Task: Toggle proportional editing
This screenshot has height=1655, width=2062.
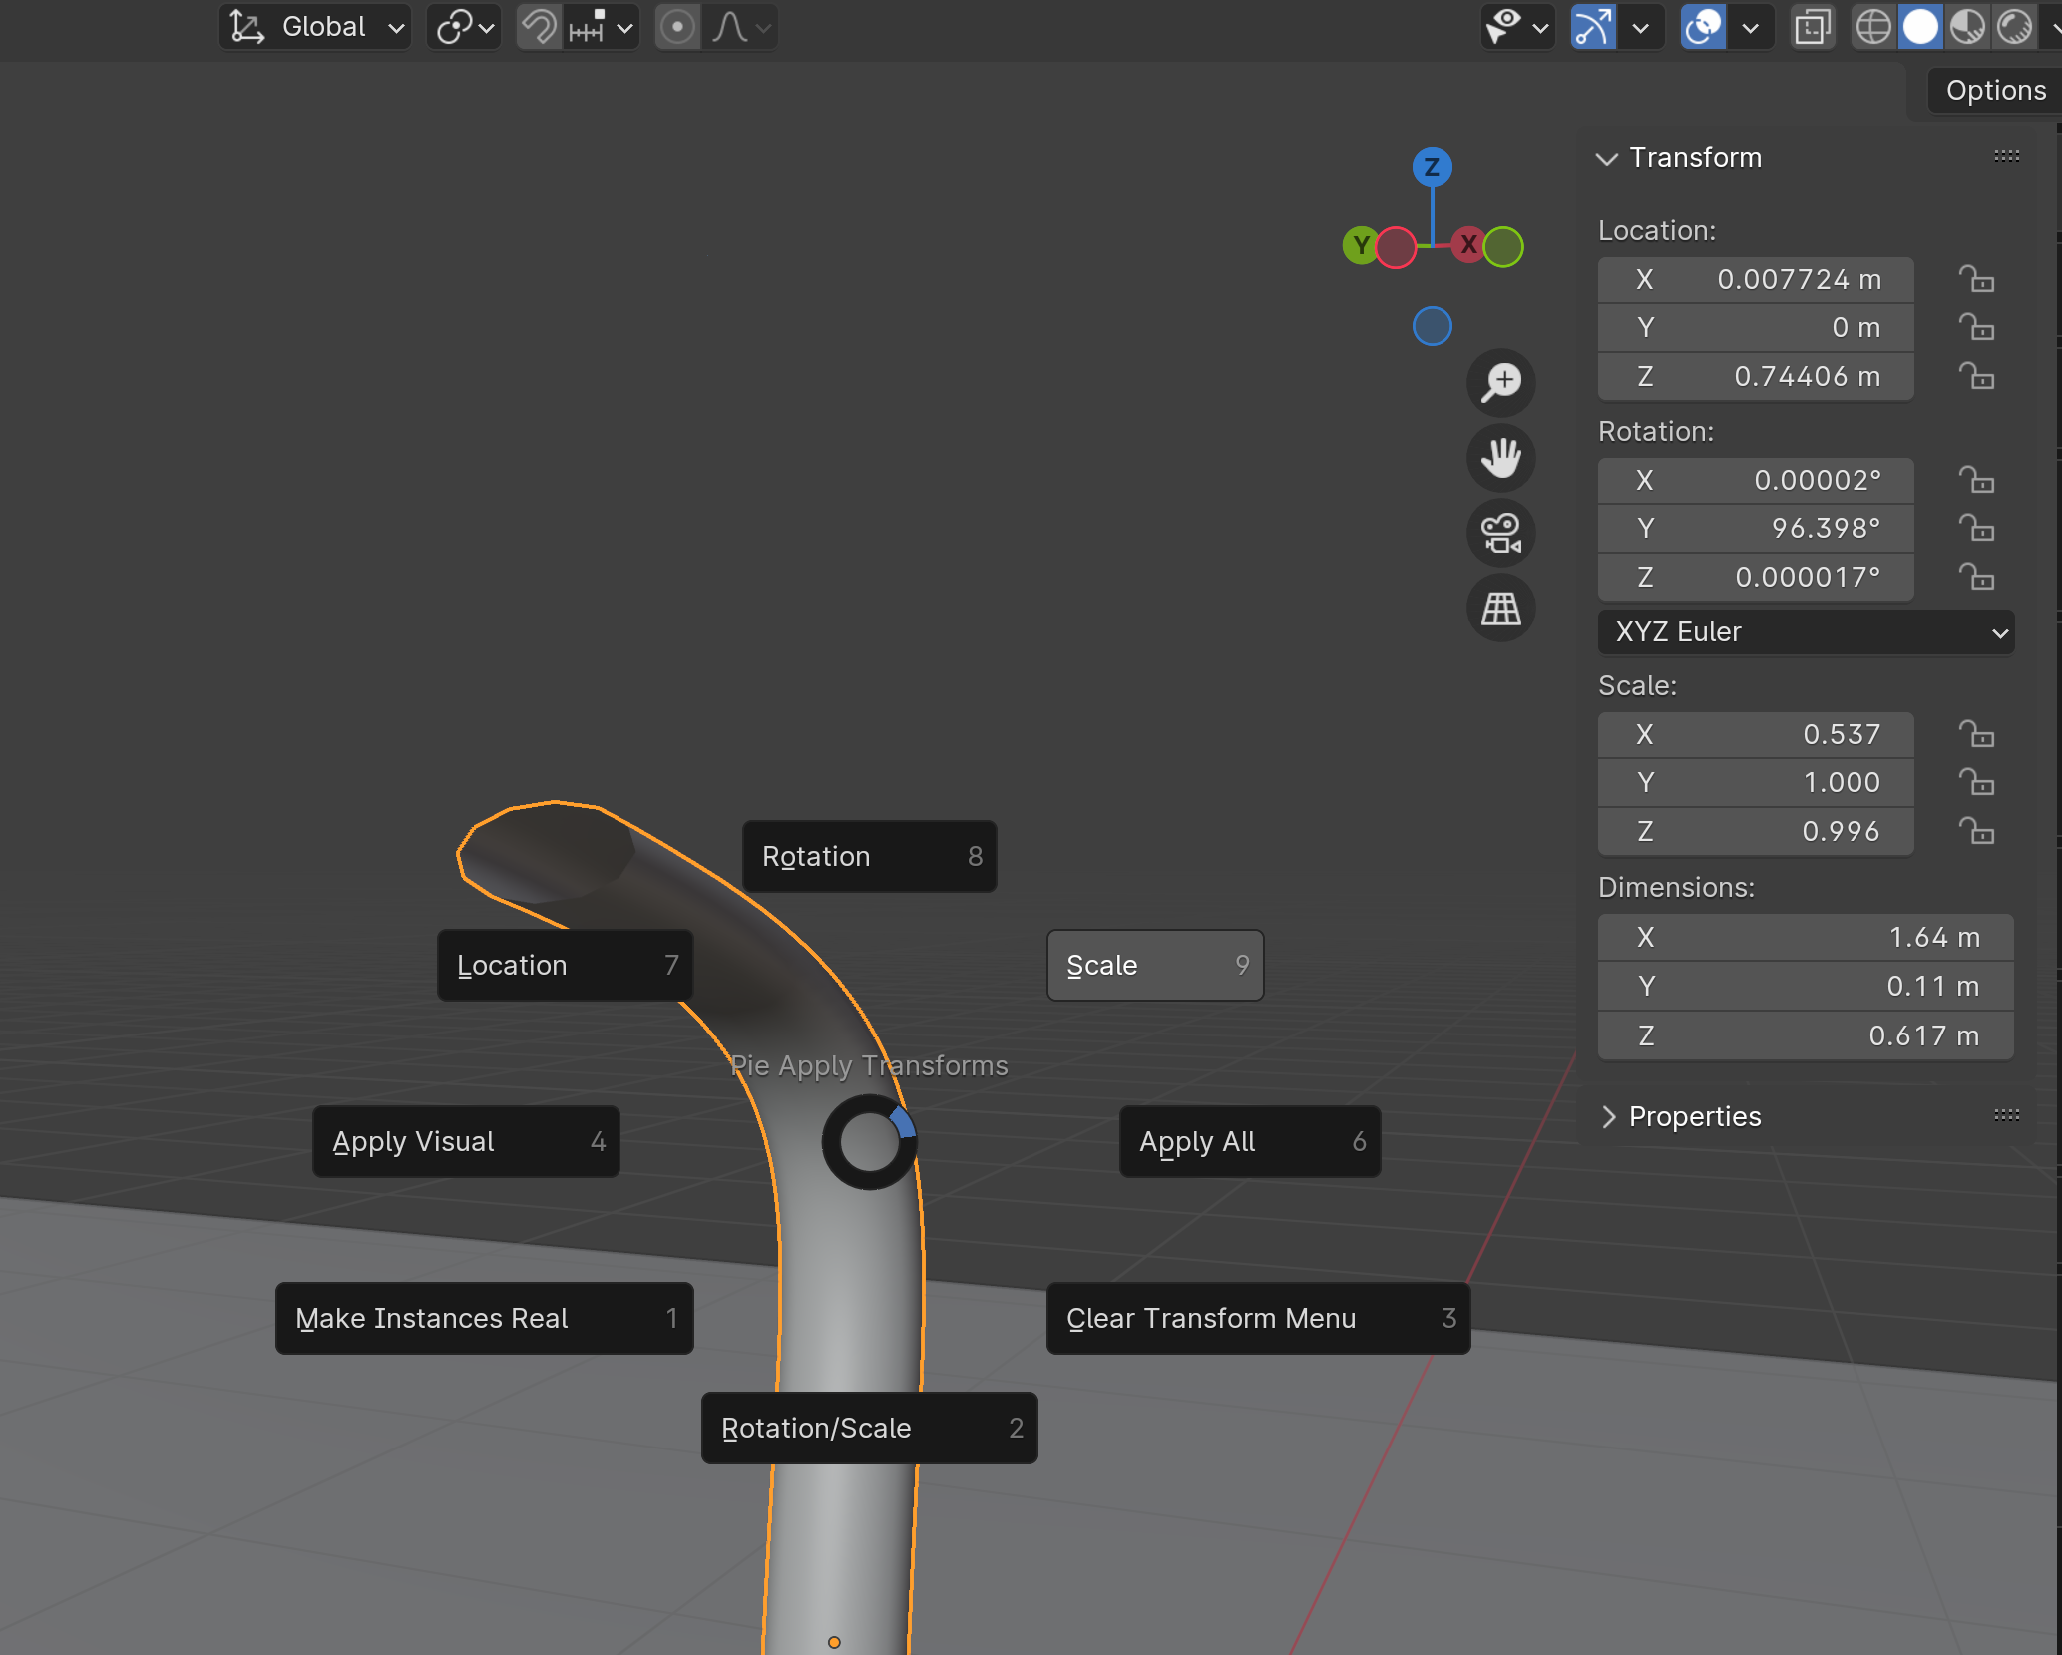Action: point(677,27)
